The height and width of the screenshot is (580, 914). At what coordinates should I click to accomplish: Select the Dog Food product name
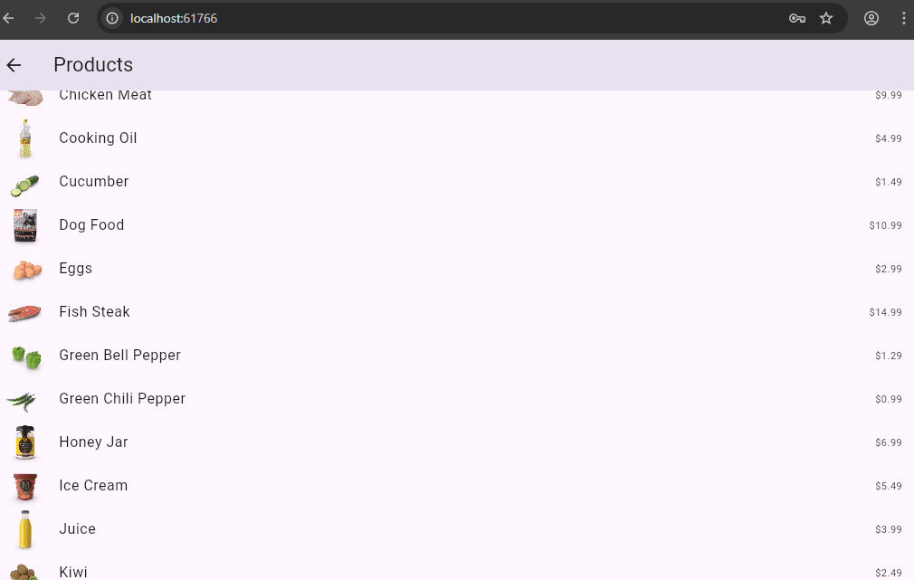click(91, 225)
